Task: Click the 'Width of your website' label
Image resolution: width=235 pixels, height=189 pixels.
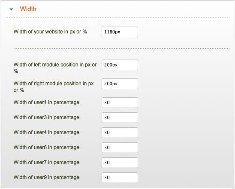Action: 50,32
